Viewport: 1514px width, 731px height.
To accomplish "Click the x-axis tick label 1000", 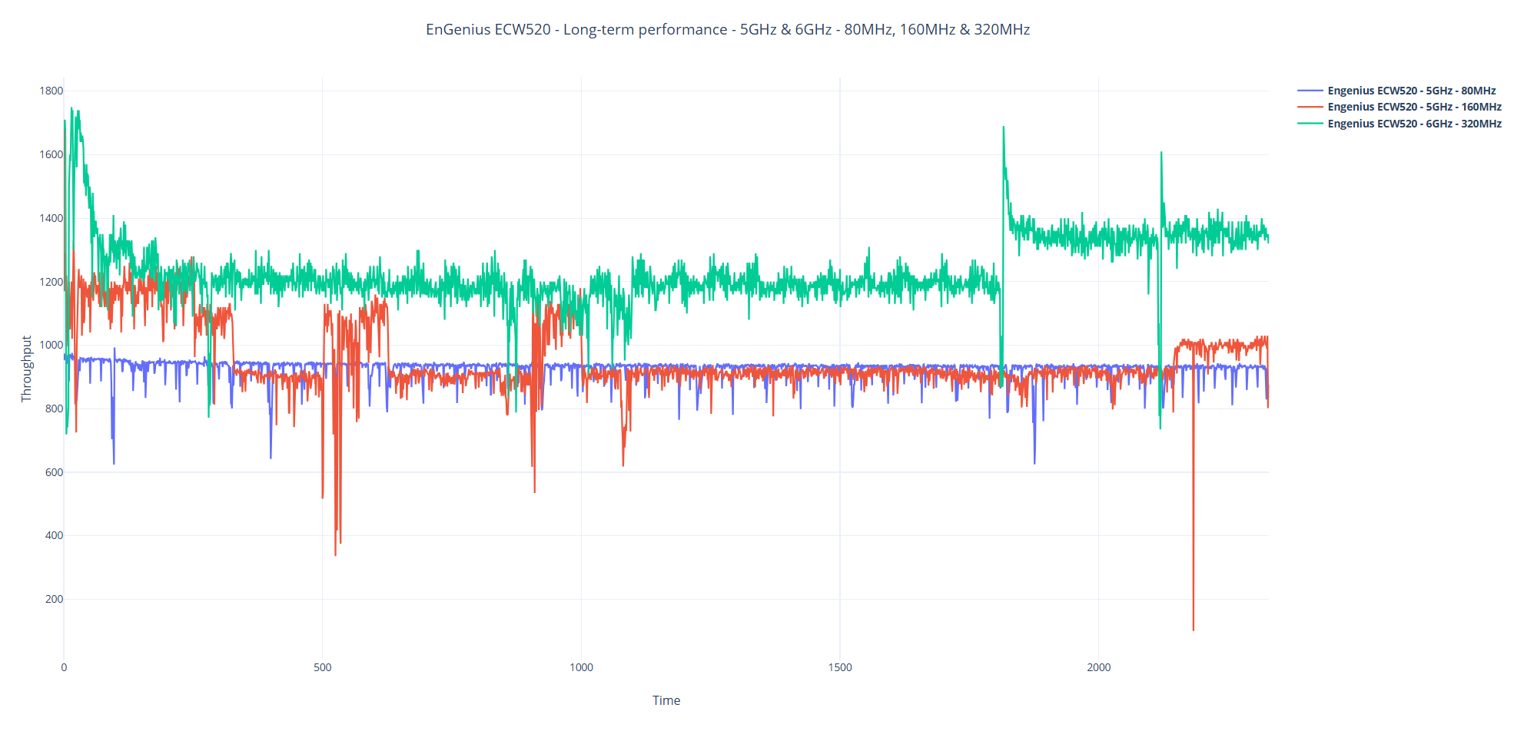I will point(581,667).
